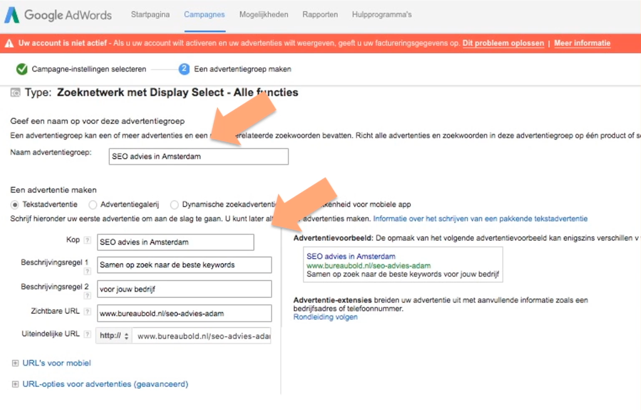641x410 pixels.
Task: Click the Kop headline input field
Action: pyautogui.click(x=175, y=242)
